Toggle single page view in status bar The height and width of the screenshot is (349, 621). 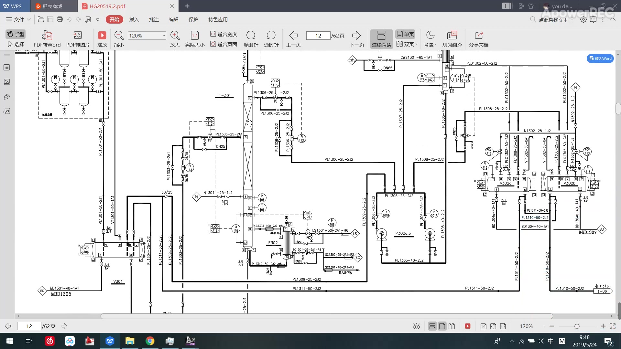pyautogui.click(x=442, y=326)
